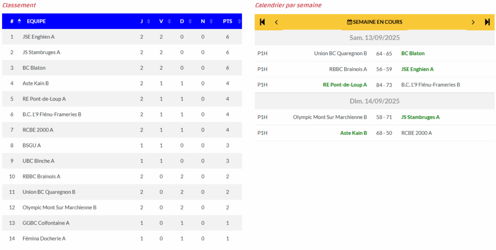The height and width of the screenshot is (250, 496).
Task: Sort ranking by # column arrows
Action: click(19, 21)
